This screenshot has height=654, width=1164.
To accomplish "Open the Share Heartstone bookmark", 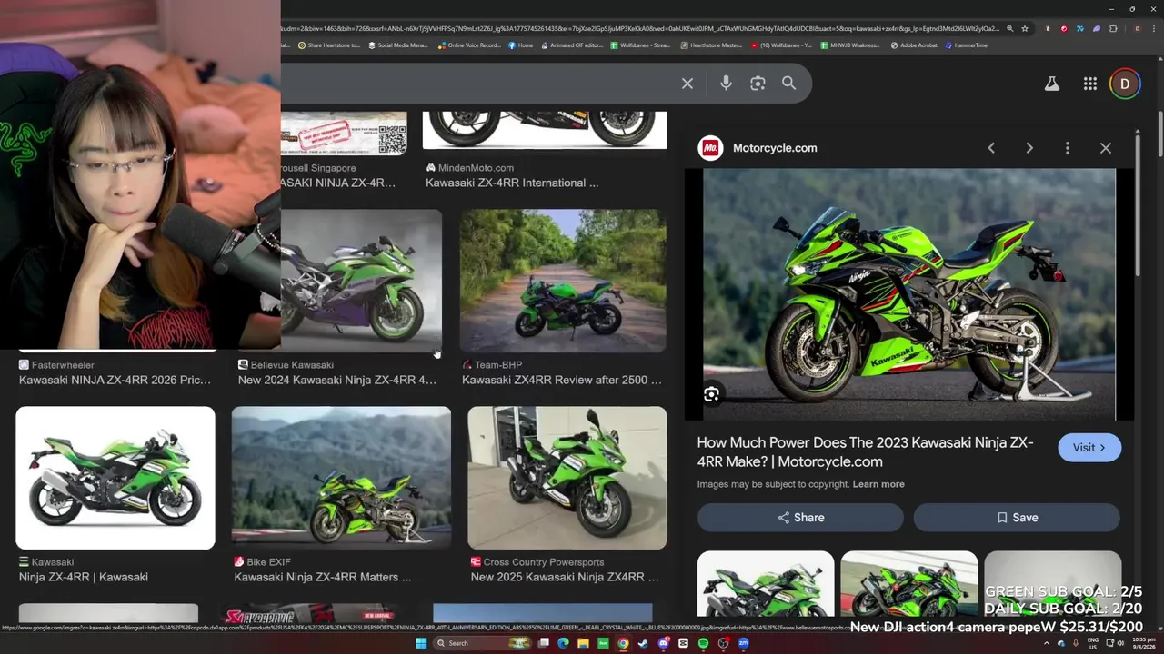I will coord(329,45).
